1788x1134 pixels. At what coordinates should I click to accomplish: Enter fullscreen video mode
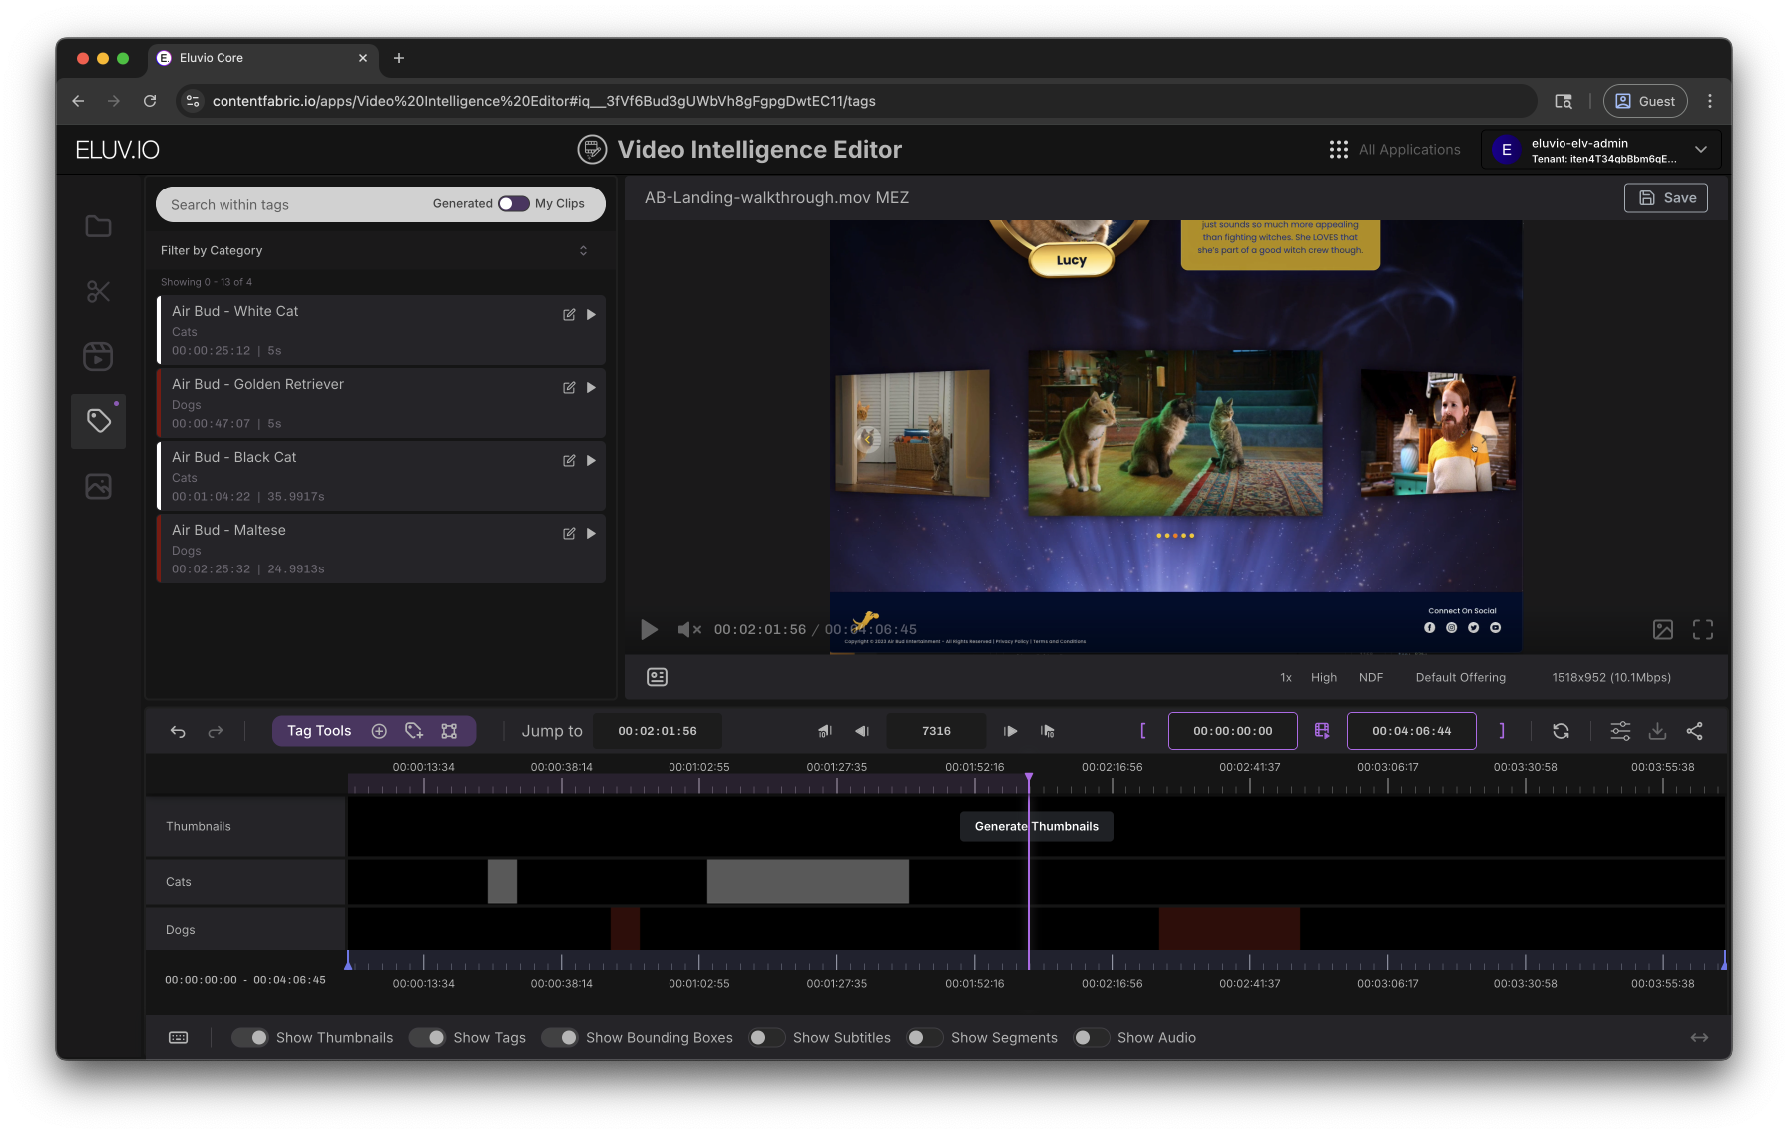[1702, 629]
